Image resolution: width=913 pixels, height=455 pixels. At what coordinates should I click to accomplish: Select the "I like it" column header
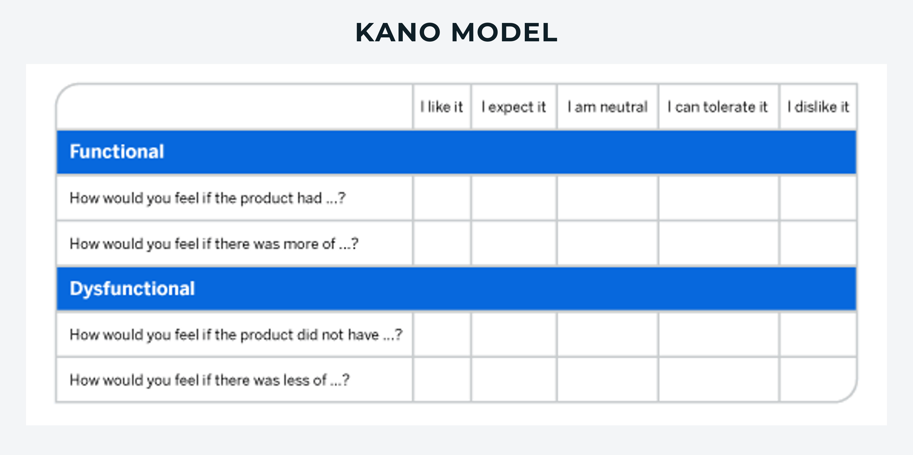point(442,107)
